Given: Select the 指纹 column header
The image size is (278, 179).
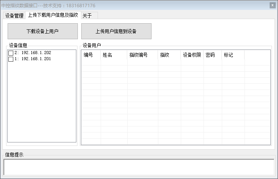Looking at the screenshot, I should (x=169, y=55).
